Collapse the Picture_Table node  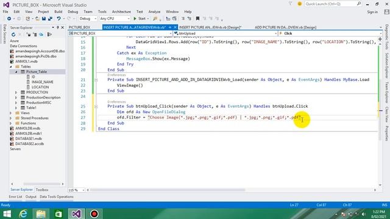coord(16,72)
